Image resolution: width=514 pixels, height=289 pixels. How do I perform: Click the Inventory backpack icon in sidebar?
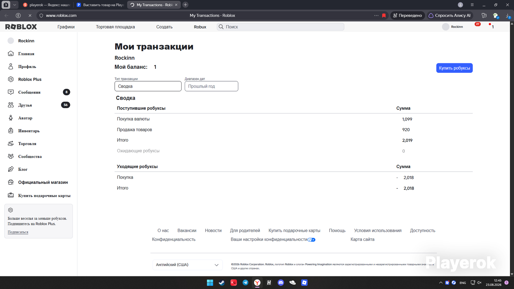(11, 131)
